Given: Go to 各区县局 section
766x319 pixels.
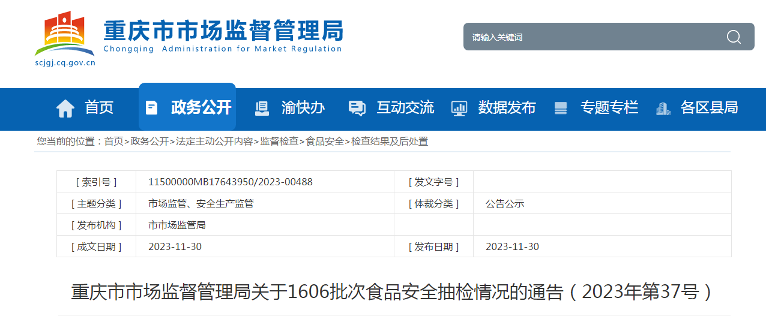Looking at the screenshot, I should tap(709, 108).
